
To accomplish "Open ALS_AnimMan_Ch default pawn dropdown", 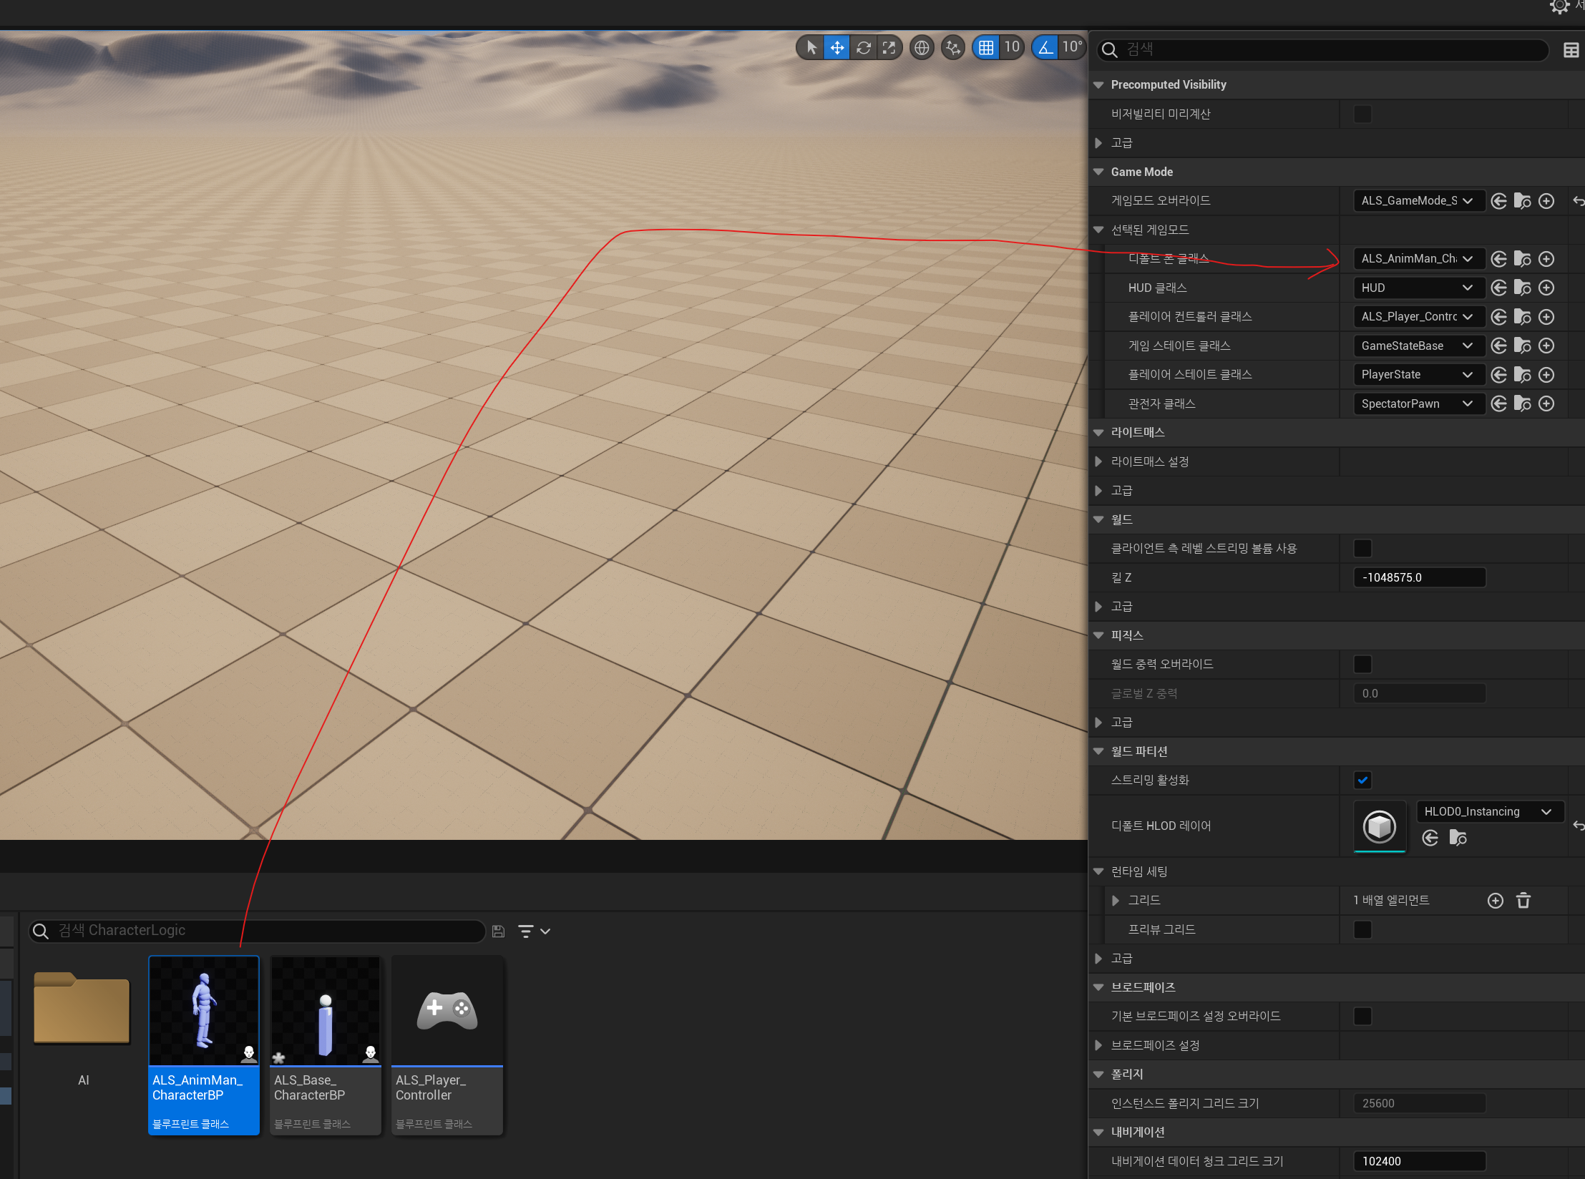I will (1418, 259).
